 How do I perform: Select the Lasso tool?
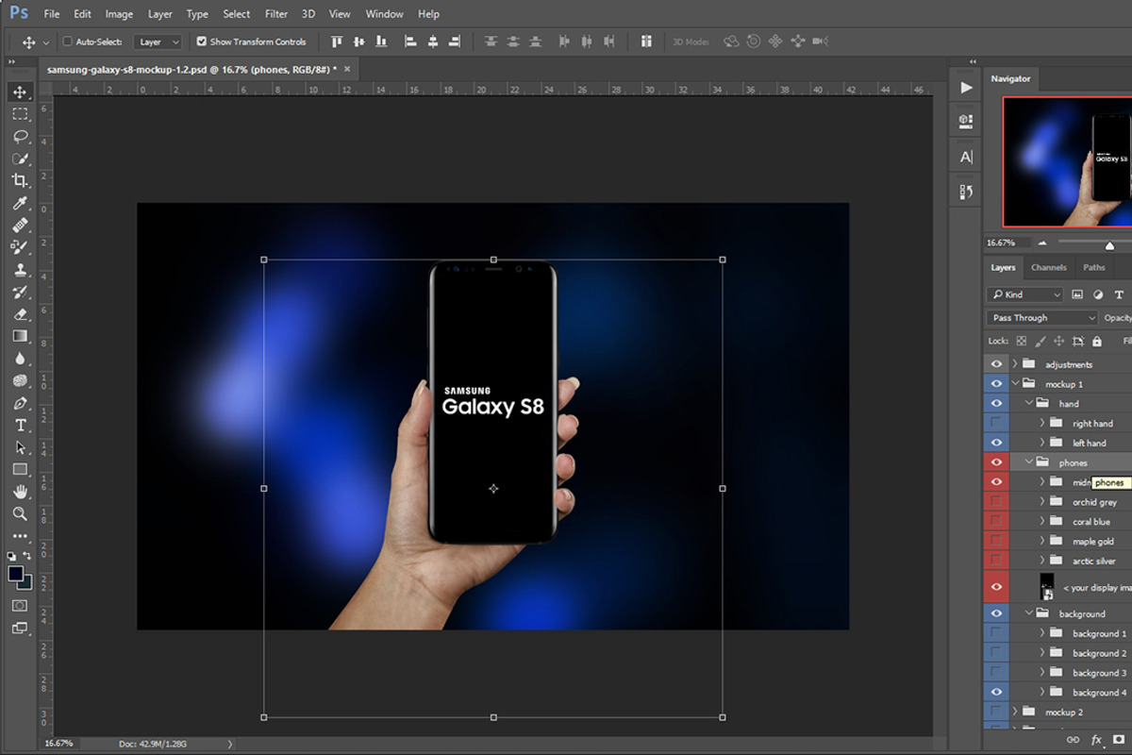click(20, 136)
